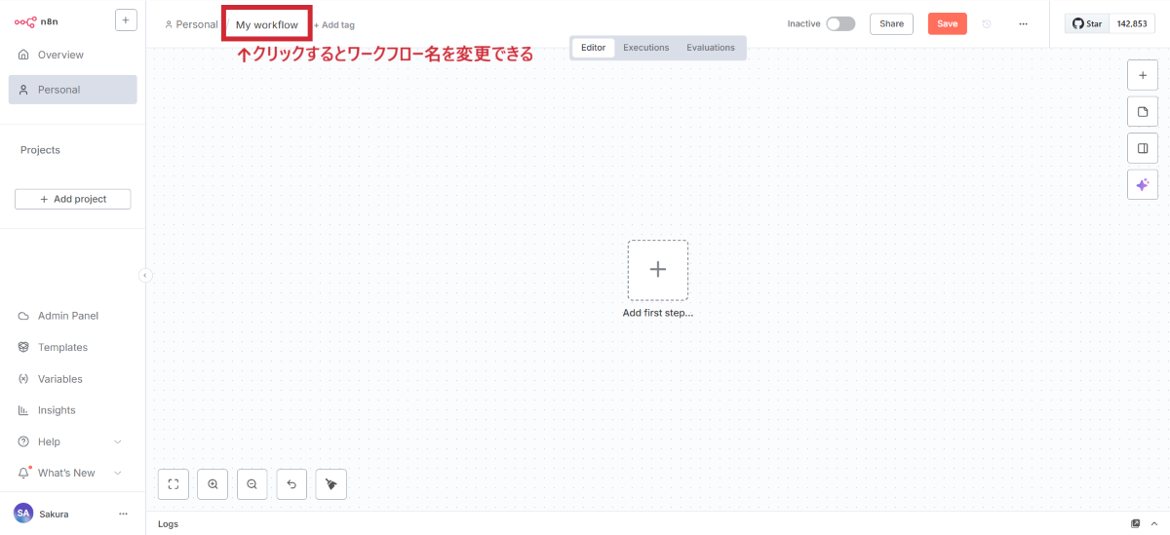Click the GitHub Star button

(x=1086, y=23)
